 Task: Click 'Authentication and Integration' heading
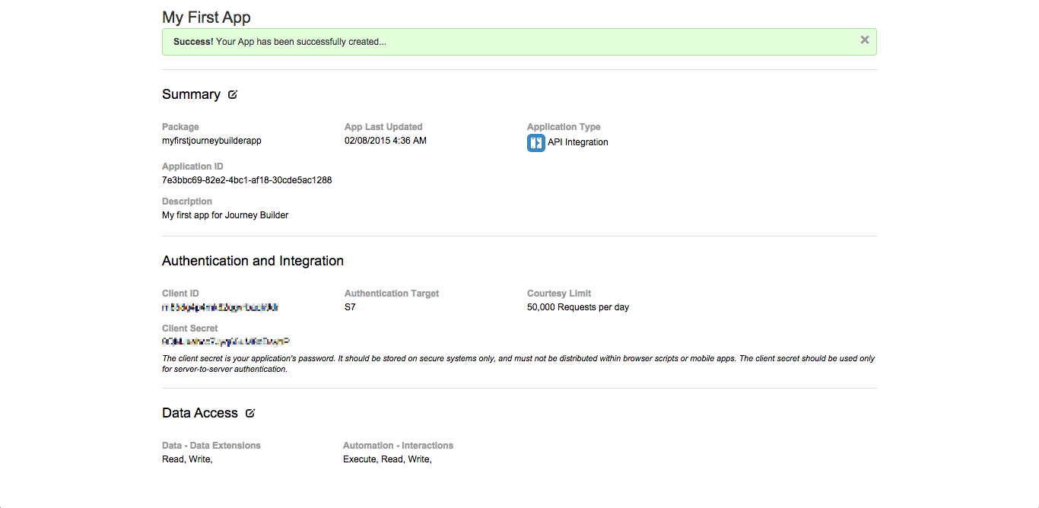click(x=253, y=261)
